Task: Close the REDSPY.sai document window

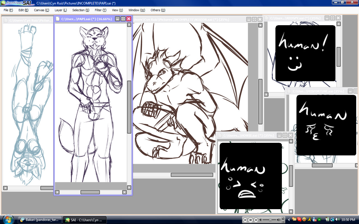Action: tap(338, 18)
